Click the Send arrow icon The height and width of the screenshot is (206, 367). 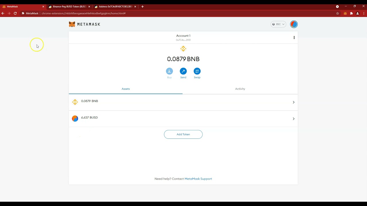pyautogui.click(x=183, y=71)
